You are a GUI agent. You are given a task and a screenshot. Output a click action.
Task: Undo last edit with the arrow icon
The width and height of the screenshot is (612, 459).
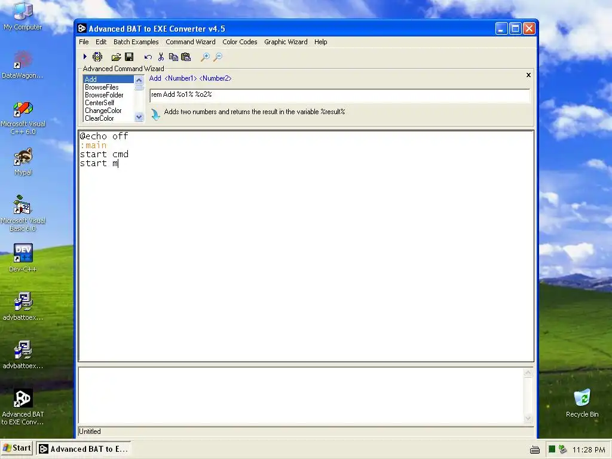[x=148, y=57]
